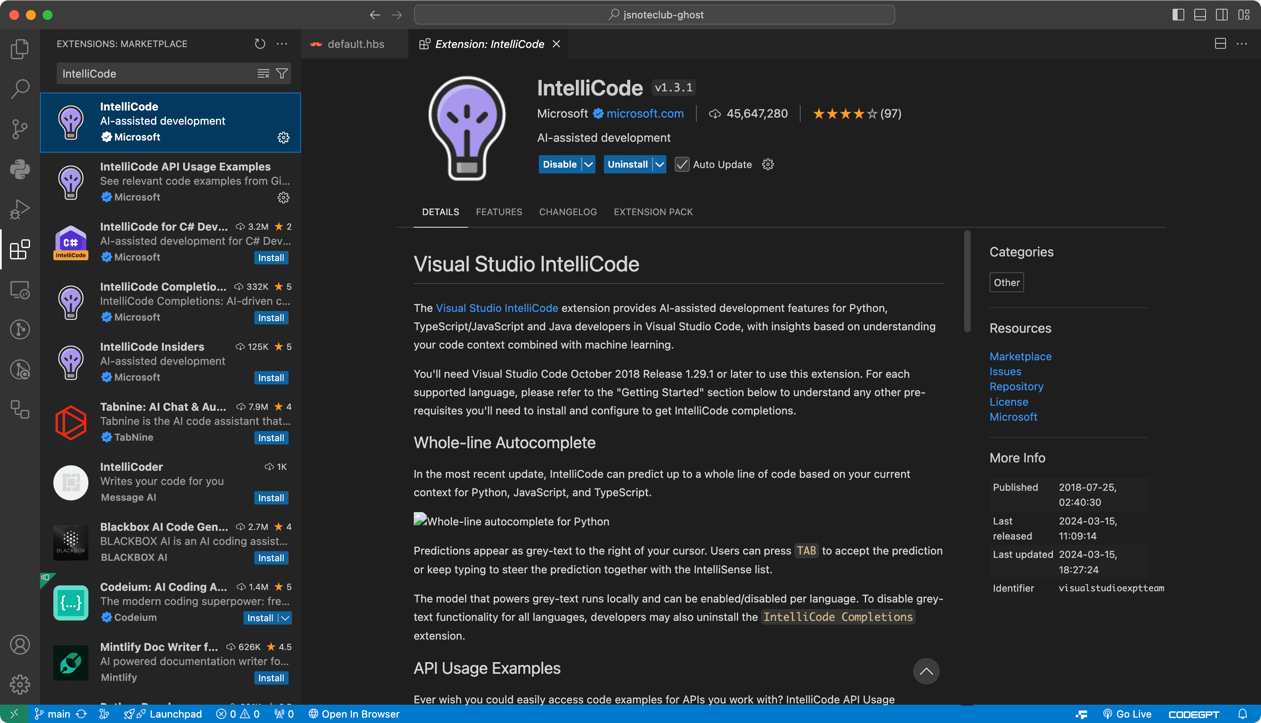Install IntelliCode Completions extension

click(271, 318)
